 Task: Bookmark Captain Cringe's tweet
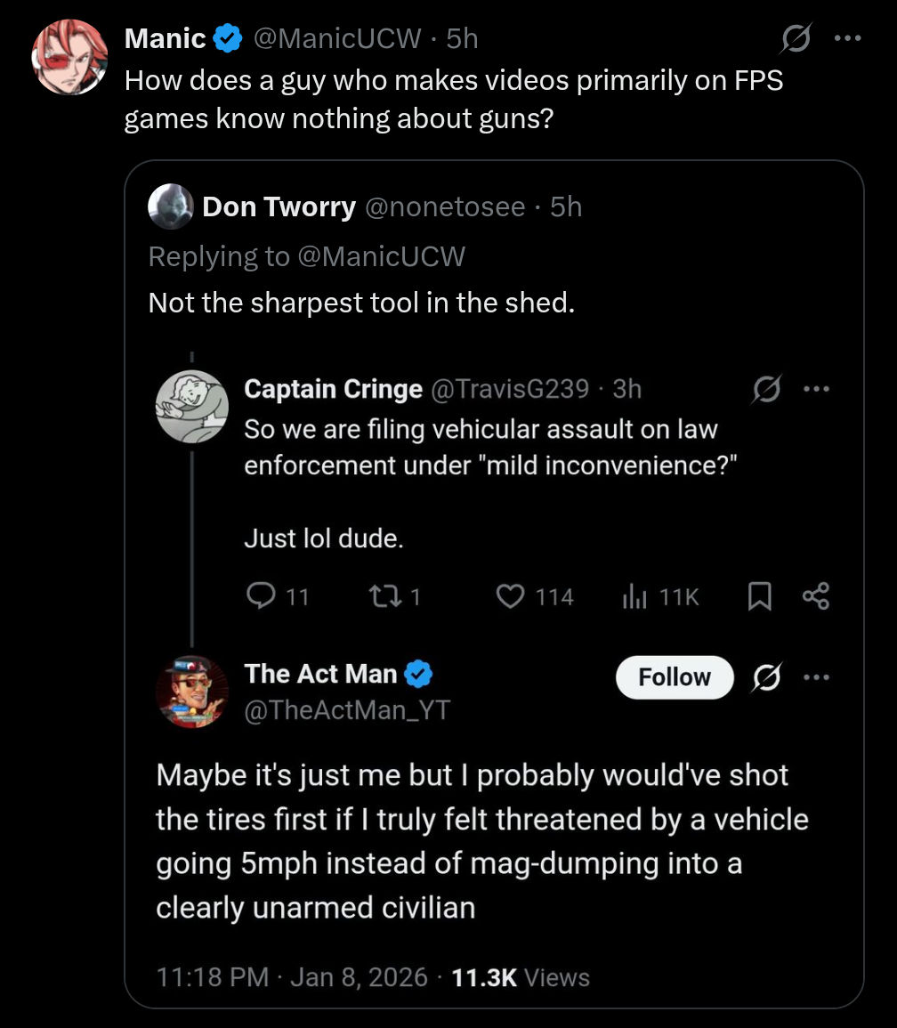[758, 596]
